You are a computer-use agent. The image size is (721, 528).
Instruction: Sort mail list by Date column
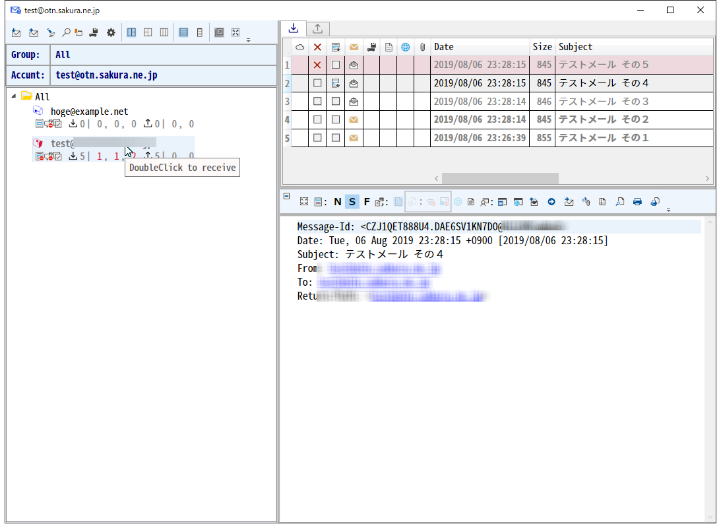point(480,47)
